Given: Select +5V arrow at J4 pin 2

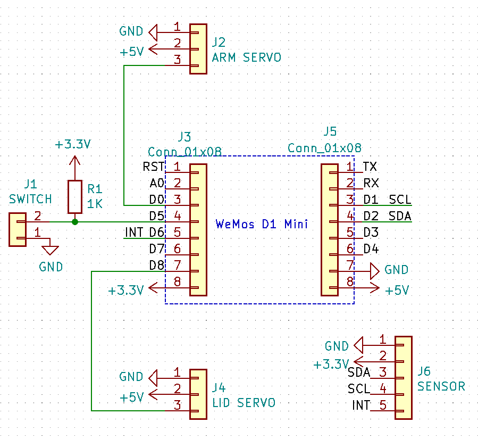Looking at the screenshot, I should pos(153,394).
